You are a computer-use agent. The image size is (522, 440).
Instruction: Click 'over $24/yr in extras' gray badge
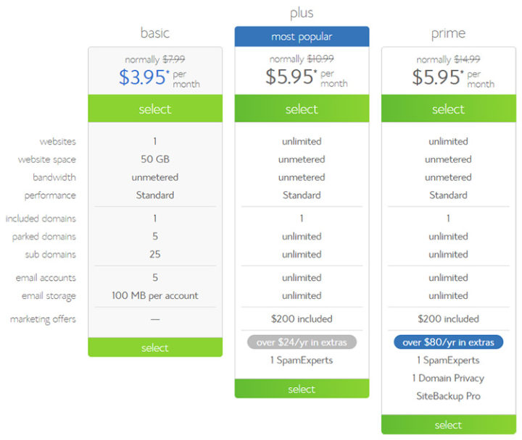click(302, 342)
